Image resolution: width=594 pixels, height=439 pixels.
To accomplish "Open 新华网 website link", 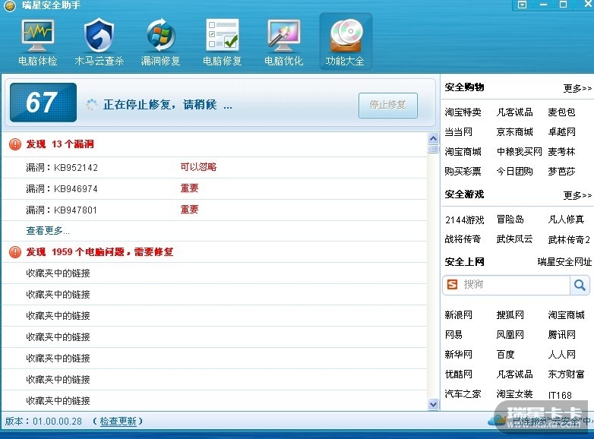I will (x=458, y=354).
